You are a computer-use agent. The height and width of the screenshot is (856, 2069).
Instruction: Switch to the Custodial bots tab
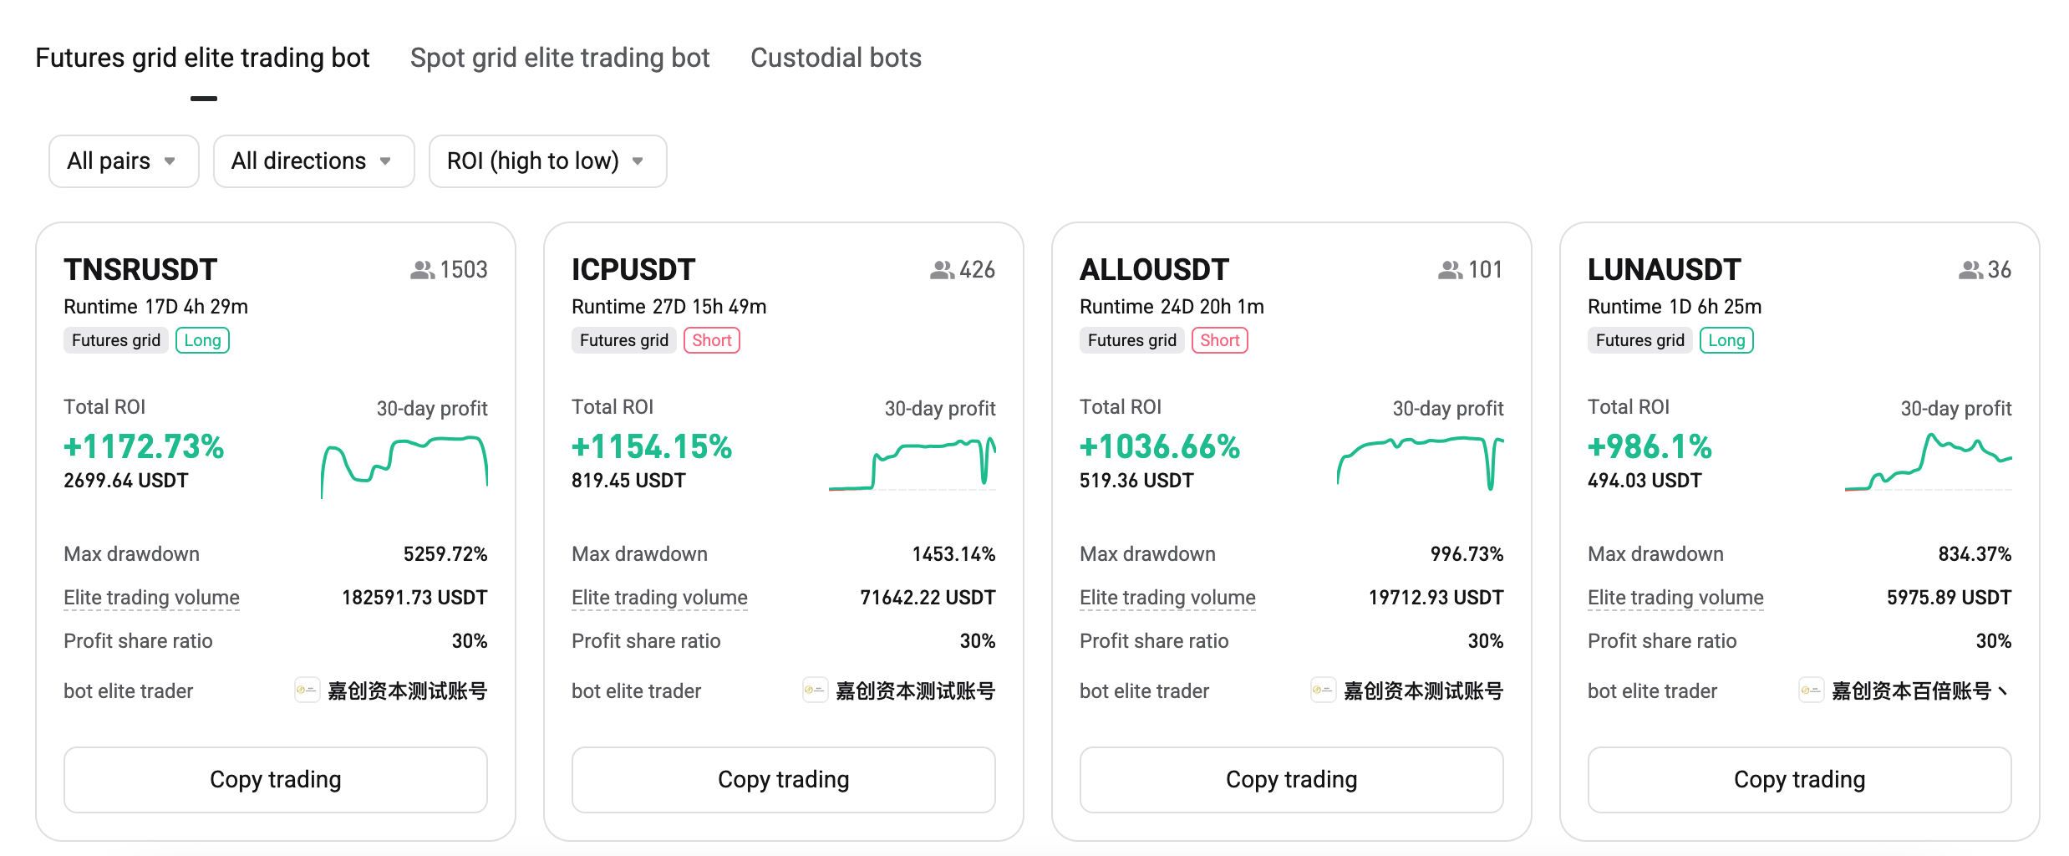tap(836, 58)
